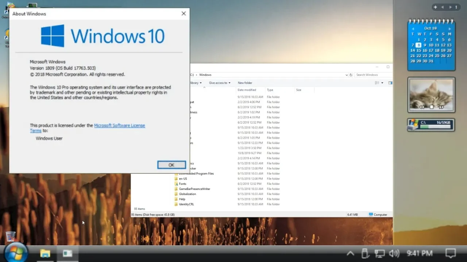Image resolution: width=467 pixels, height=262 pixels.
Task: Sort by the Date modified column header
Action: [247, 90]
